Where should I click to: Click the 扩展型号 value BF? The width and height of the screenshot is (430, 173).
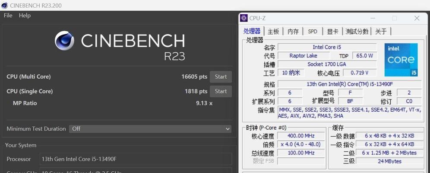350,101
